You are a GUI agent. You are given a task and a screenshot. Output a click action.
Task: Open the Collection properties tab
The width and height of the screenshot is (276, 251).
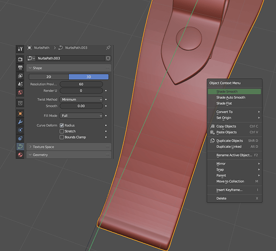(x=20, y=103)
